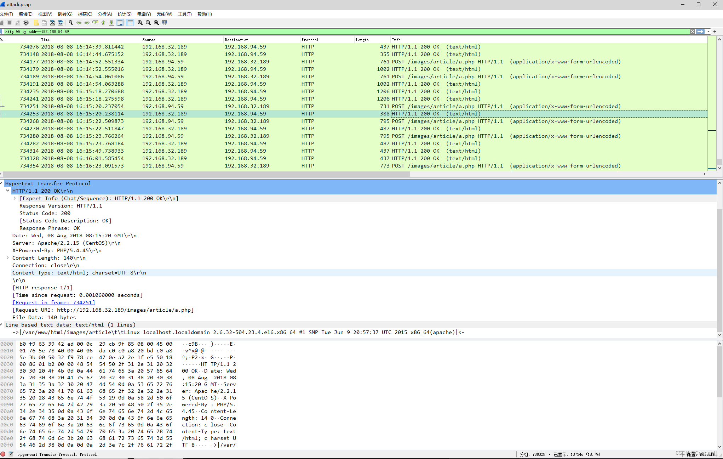723x459 pixels.
Task: Select packet 734076 in the packet list
Action: pyautogui.click(x=354, y=47)
